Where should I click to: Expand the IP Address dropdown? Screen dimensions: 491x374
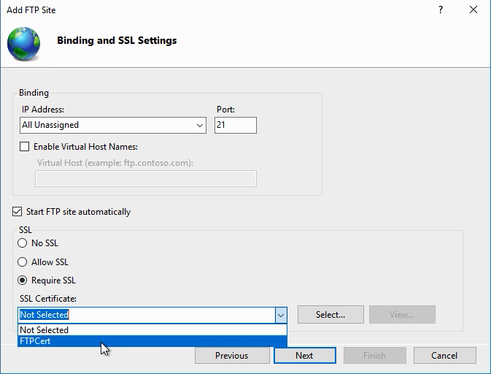pos(200,126)
